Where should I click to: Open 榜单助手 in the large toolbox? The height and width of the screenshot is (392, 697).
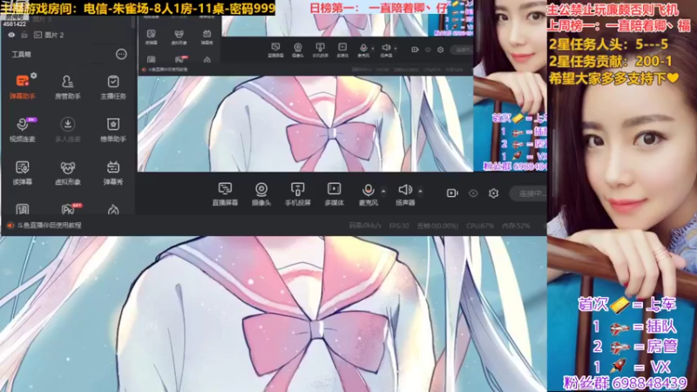coord(113,129)
